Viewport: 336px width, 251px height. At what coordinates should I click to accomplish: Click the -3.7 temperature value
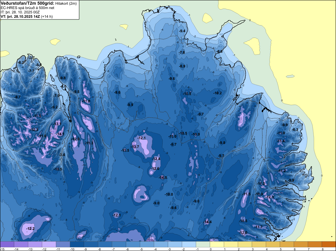coord(32,58)
